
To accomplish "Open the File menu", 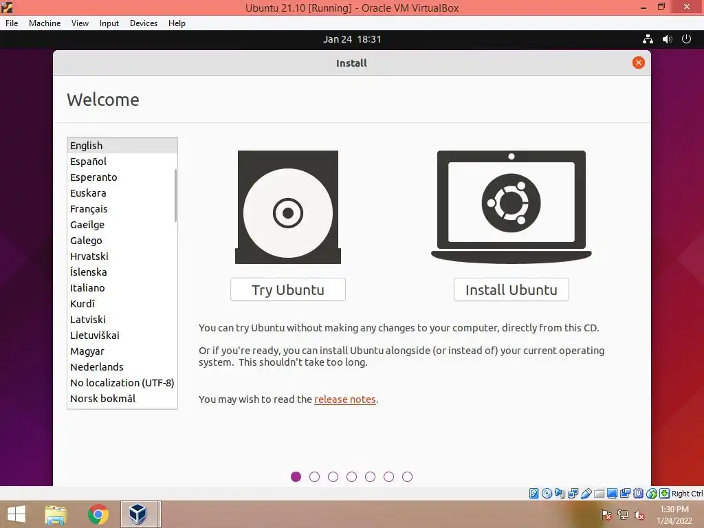I will 12,23.
